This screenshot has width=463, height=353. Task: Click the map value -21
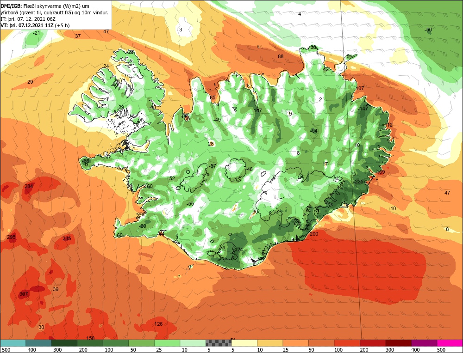pyautogui.click(x=36, y=33)
